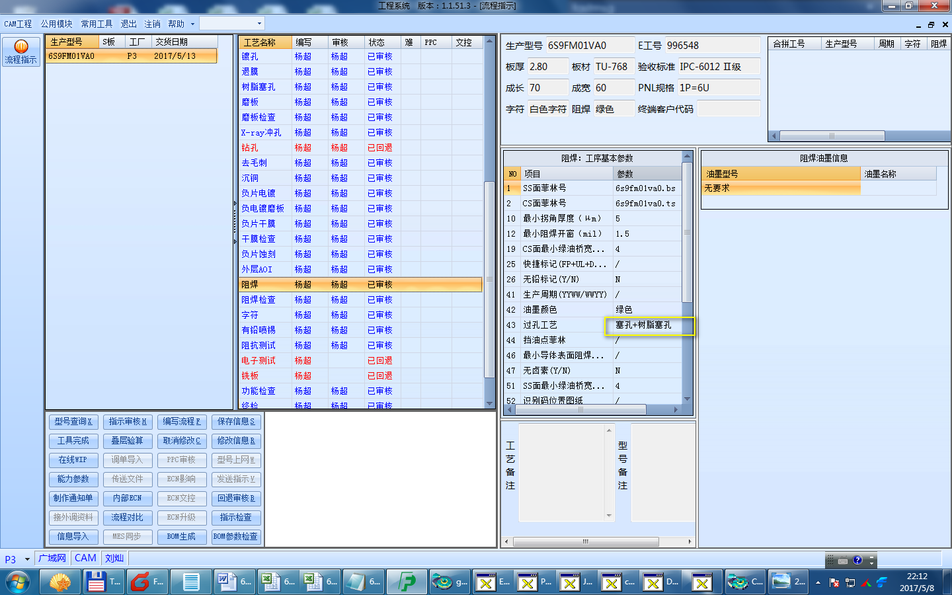
Task: Select the 树脂塞孔 process row
Action: coord(361,87)
